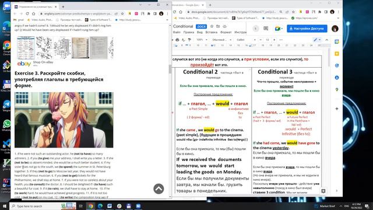Star the Conditional document
This screenshot has height=210, width=373.
point(212,26)
